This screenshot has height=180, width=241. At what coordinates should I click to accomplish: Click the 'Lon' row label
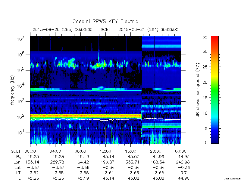click(x=17, y=162)
